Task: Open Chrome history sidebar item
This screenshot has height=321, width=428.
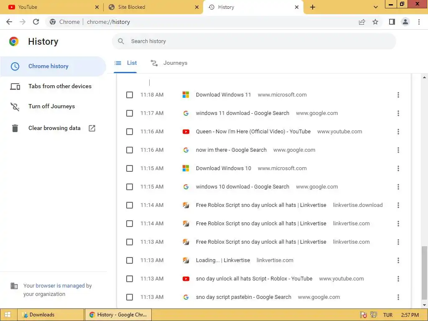Action: tap(53, 66)
